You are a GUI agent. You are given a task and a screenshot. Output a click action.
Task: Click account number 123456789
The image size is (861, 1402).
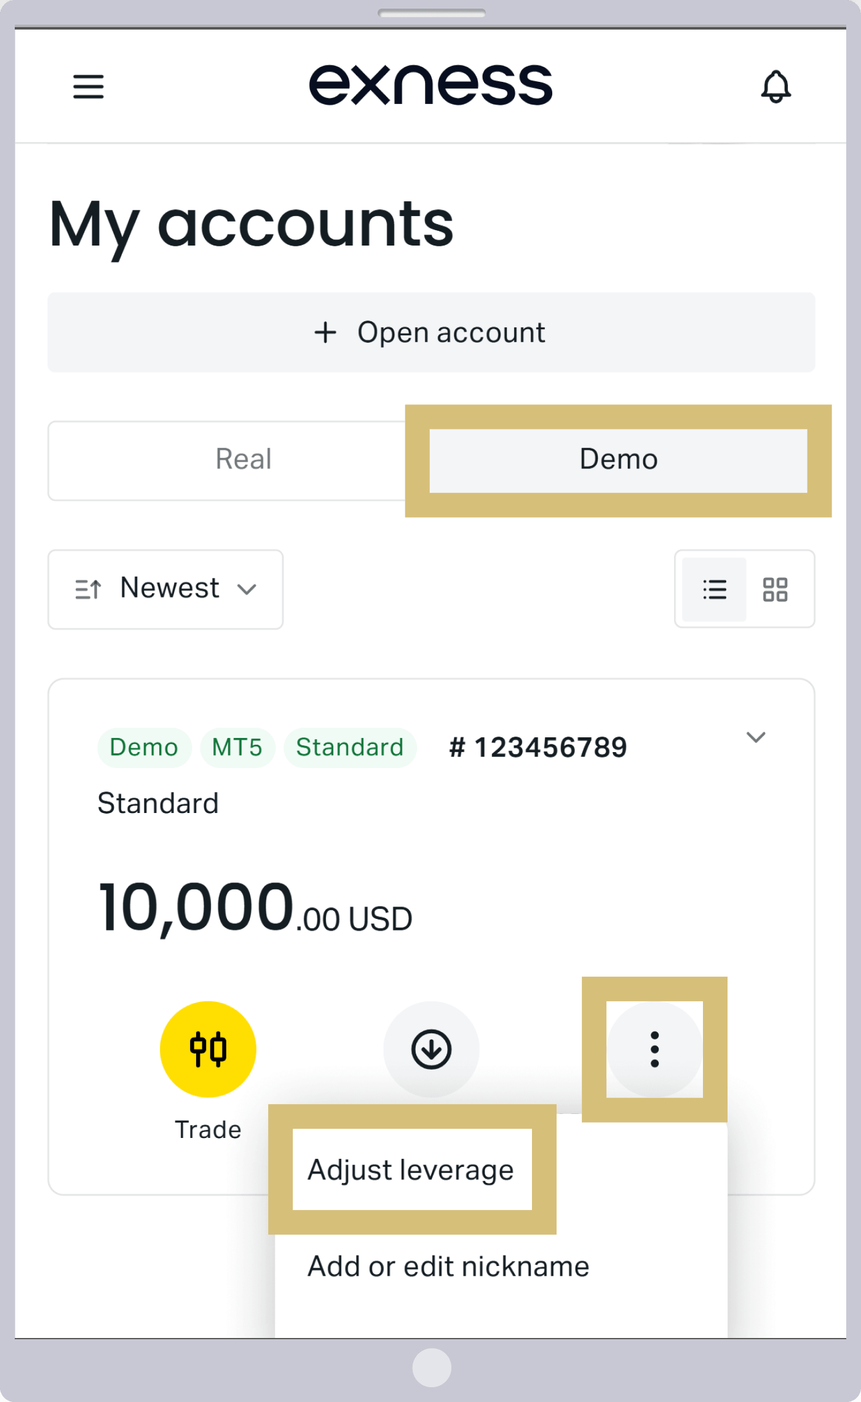pyautogui.click(x=538, y=747)
